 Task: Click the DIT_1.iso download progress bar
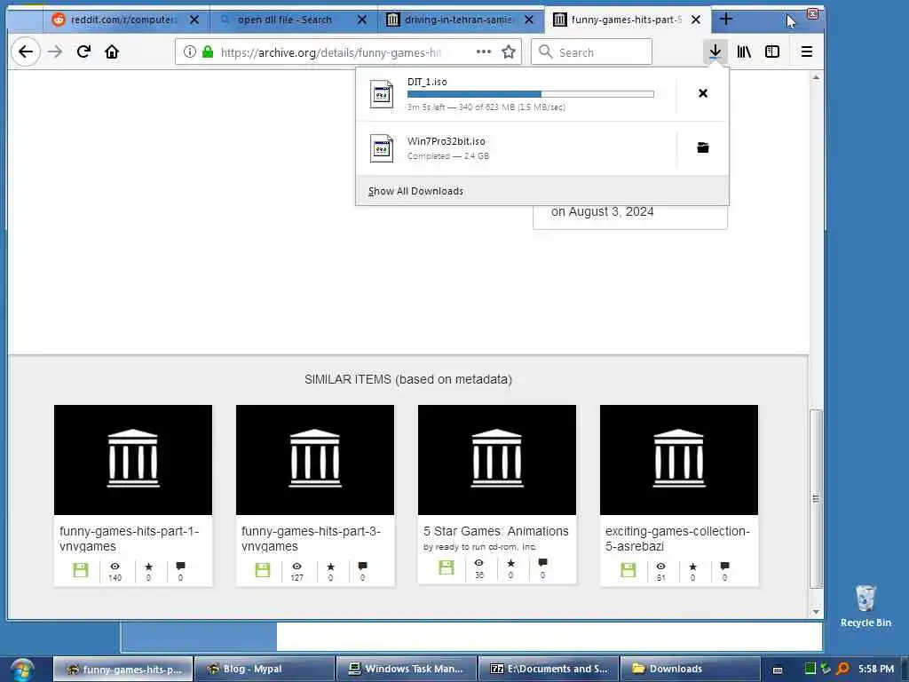[531, 94]
